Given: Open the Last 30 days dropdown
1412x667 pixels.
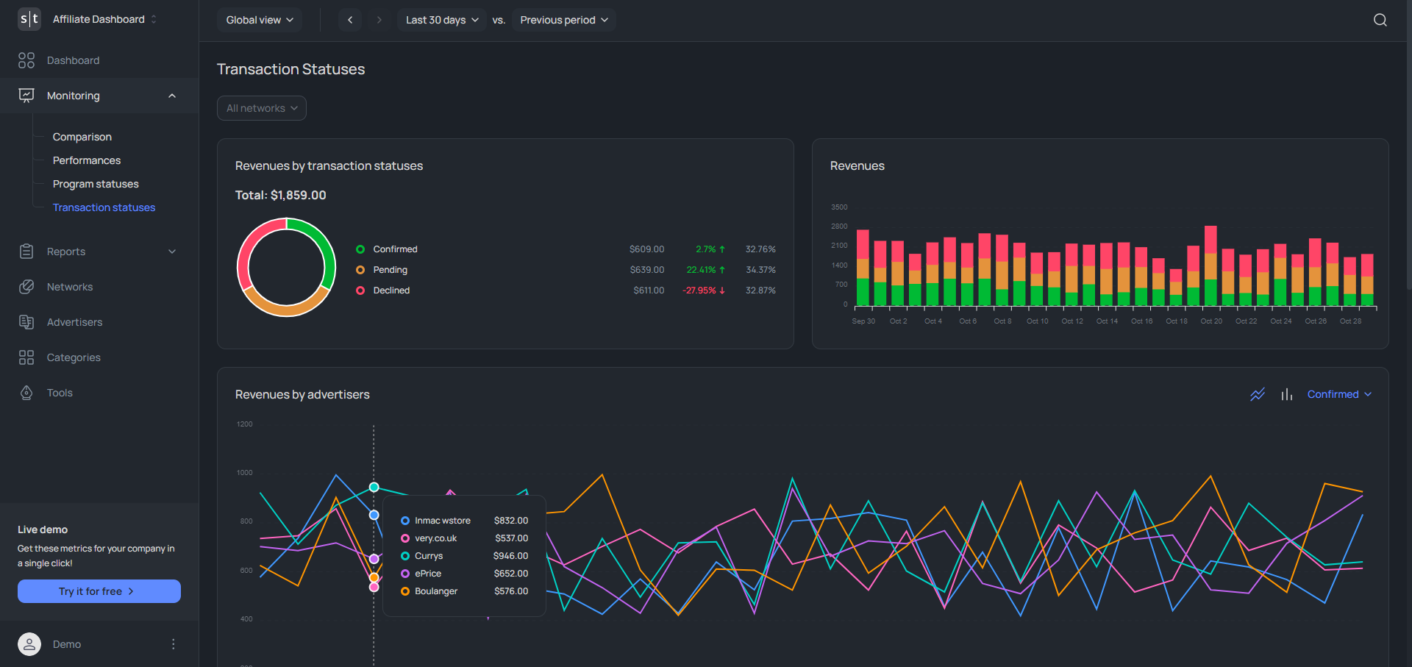Looking at the screenshot, I should (442, 20).
